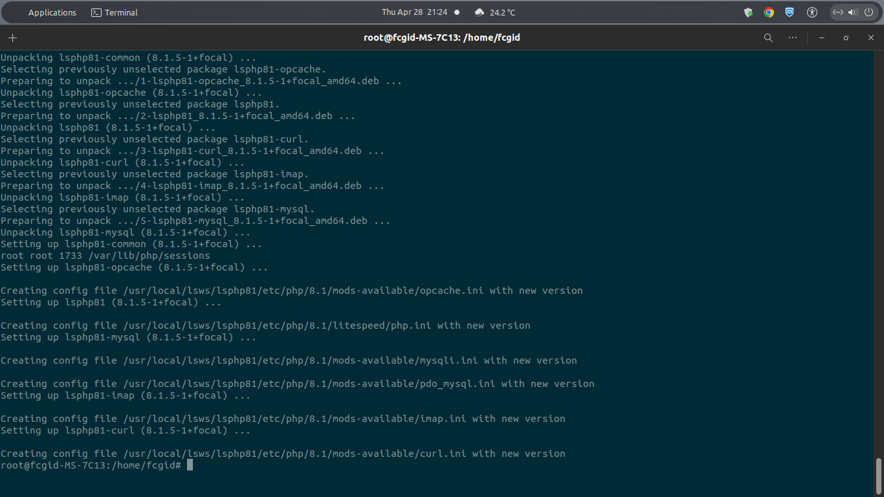Click 'Selecting previously unselected package lsphp81-imap.' line

[155, 174]
